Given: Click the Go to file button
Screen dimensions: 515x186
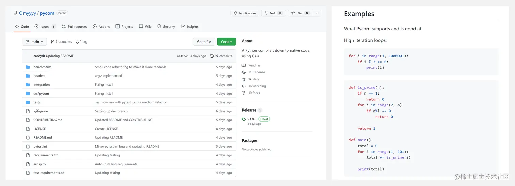Looking at the screenshot, I should [x=204, y=42].
